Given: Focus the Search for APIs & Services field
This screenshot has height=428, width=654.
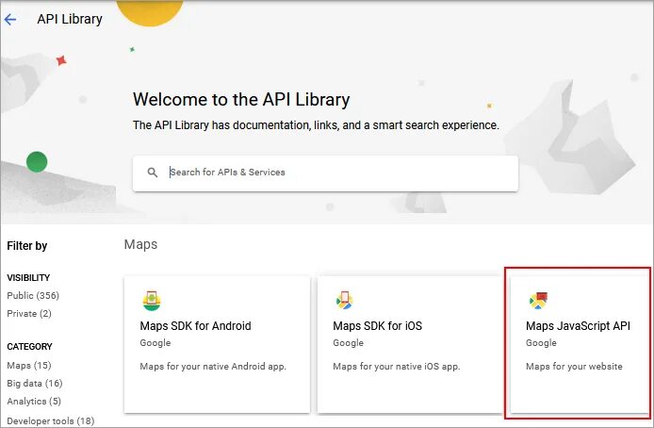Looking at the screenshot, I should [x=325, y=173].
